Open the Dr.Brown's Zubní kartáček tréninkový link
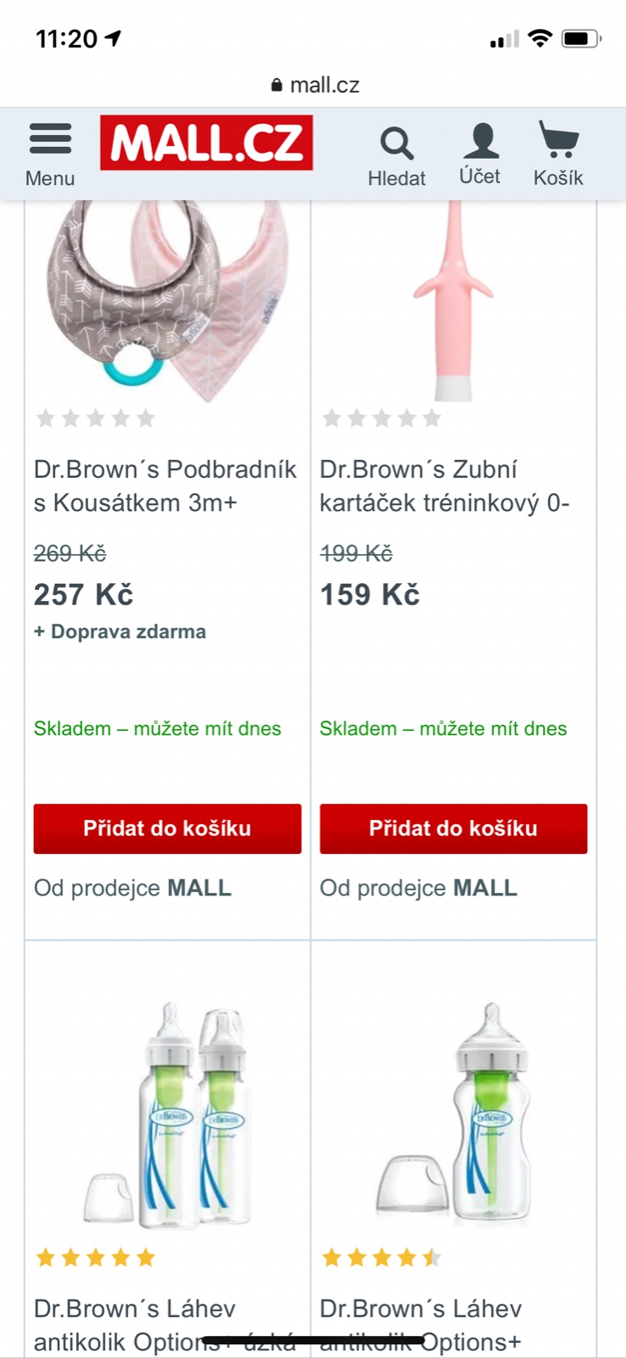Image resolution: width=626 pixels, height=1358 pixels. click(444, 485)
